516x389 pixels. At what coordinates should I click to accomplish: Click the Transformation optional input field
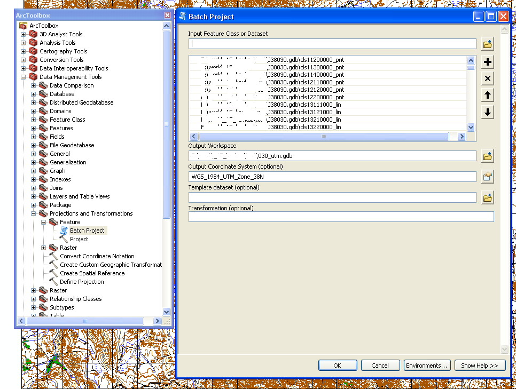pos(341,217)
